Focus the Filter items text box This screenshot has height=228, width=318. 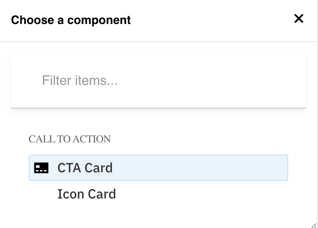tap(158, 80)
